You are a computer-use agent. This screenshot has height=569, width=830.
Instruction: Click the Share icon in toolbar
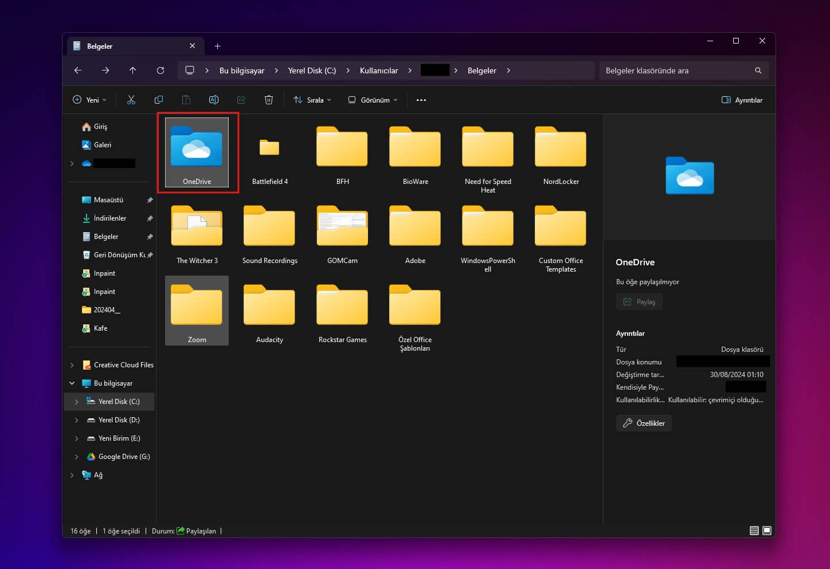coord(241,100)
